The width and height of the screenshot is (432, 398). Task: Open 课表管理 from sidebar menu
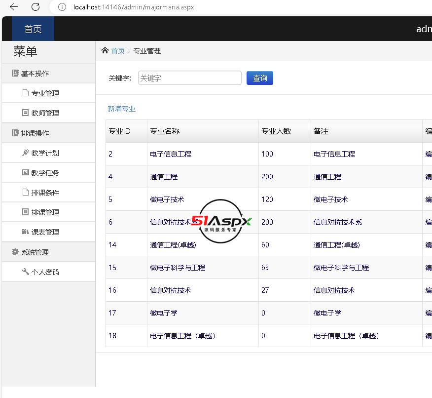pyautogui.click(x=45, y=232)
